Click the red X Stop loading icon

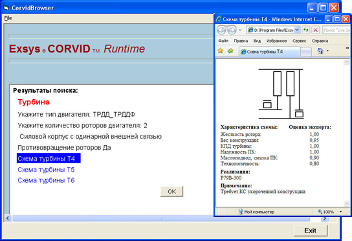(315, 30)
